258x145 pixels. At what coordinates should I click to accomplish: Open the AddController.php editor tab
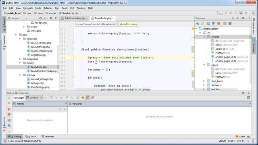(x=74, y=18)
